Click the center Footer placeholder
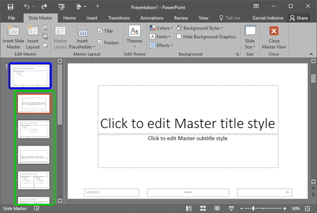The width and height of the screenshot is (317, 213). pyautogui.click(x=188, y=192)
